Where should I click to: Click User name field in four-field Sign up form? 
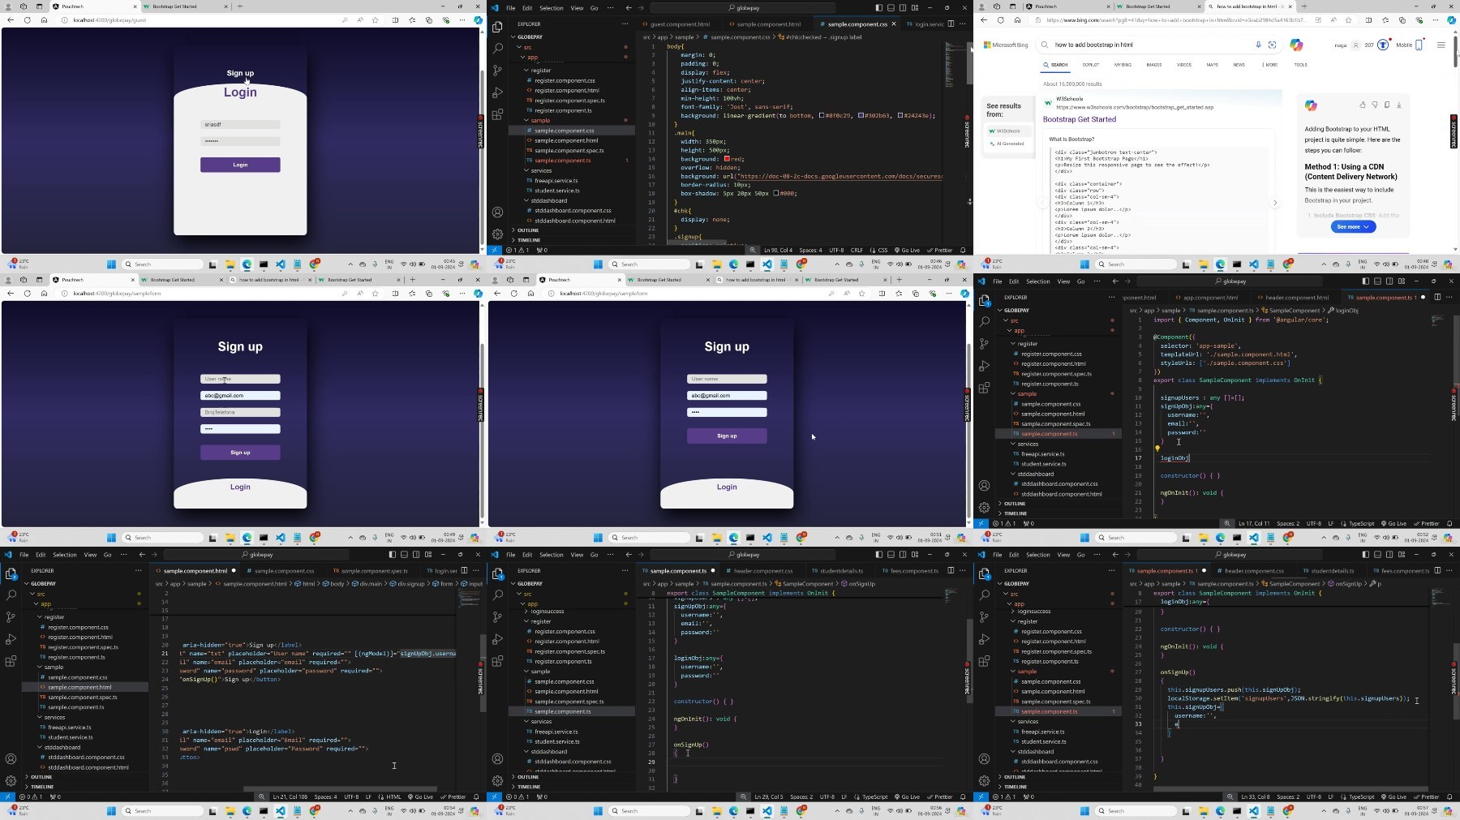[x=240, y=379]
